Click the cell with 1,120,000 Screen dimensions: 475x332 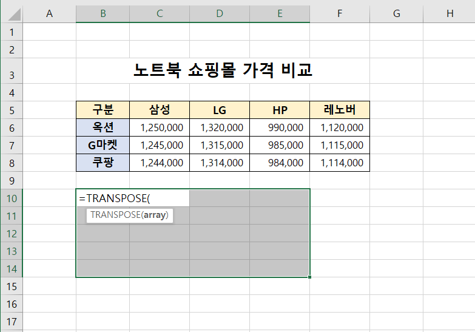[340, 127]
